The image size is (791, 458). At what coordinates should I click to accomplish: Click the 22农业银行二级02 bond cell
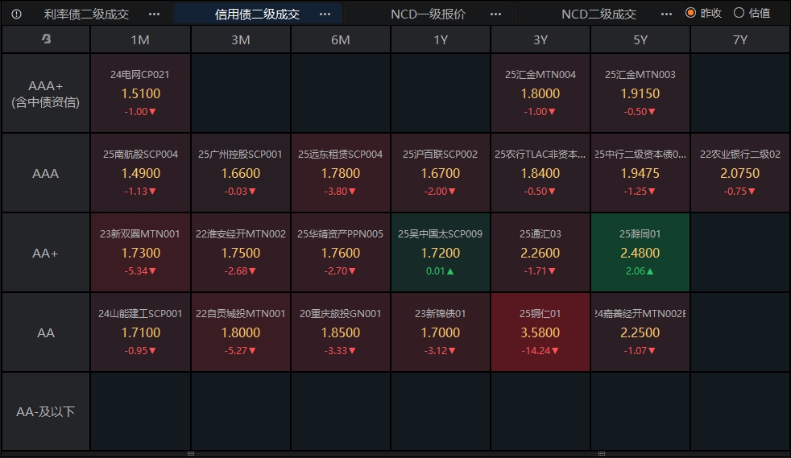point(739,173)
